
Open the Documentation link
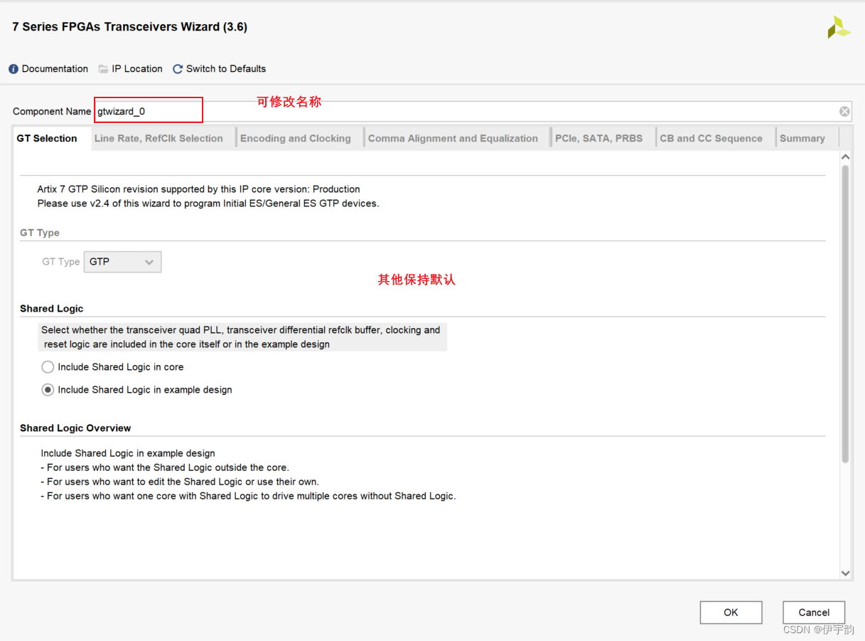coord(55,69)
